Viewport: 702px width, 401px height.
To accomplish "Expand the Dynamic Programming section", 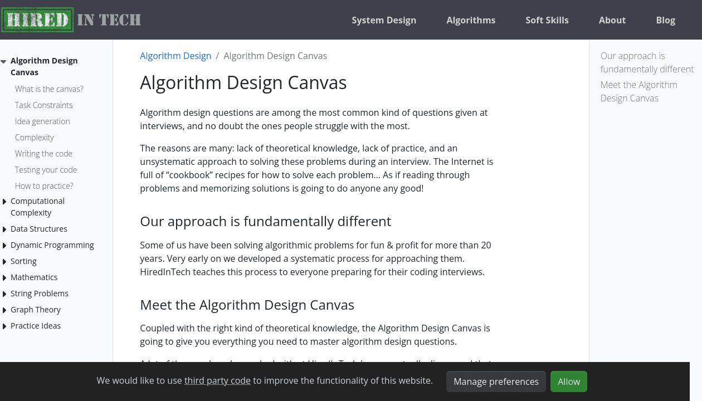I will pyautogui.click(x=4, y=245).
